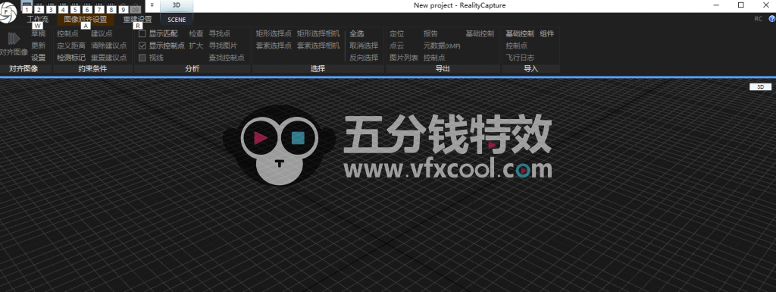Switch to the 工作流 ribbon tab

click(x=38, y=19)
